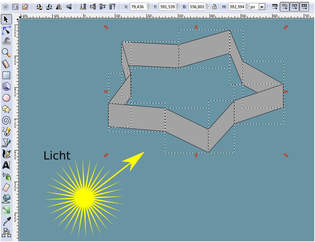Image resolution: width=315 pixels, height=242 pixels.
Task: Click Raise selection to top button
Action: point(112,7)
